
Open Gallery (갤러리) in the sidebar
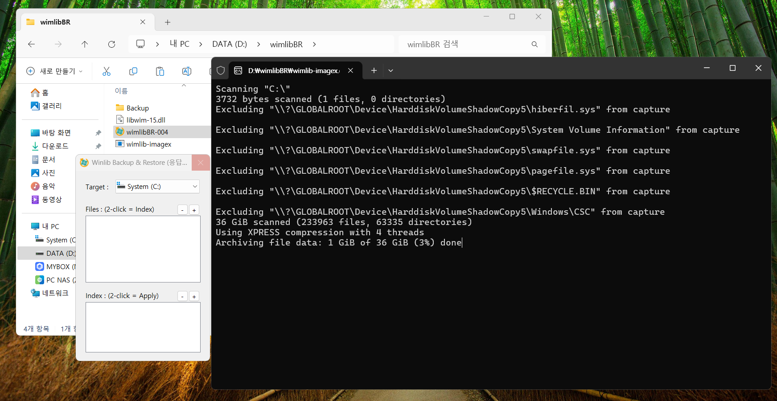[x=46, y=106]
